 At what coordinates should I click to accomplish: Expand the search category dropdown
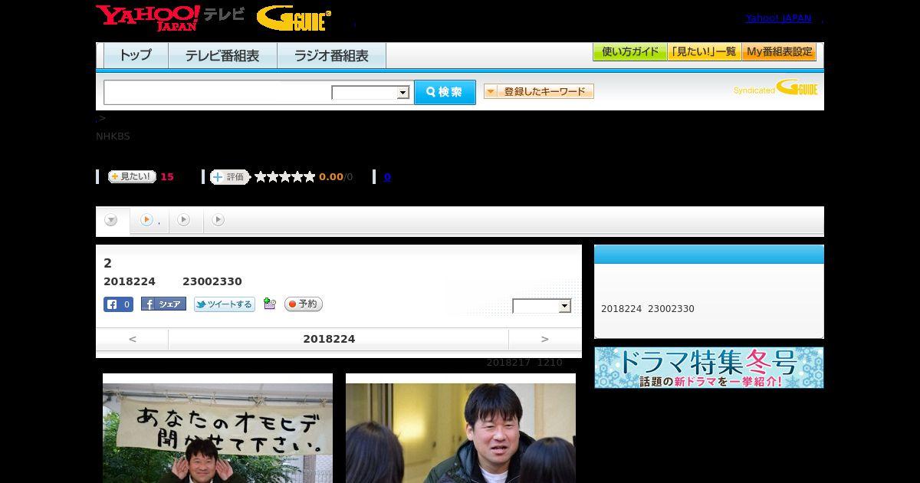point(370,93)
